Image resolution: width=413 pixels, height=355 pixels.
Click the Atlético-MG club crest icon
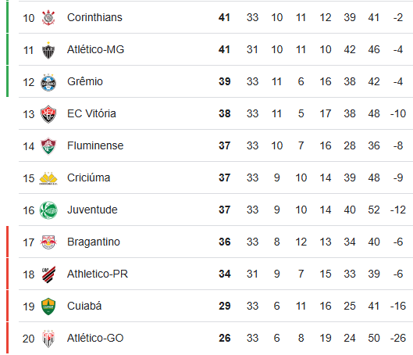(x=48, y=50)
